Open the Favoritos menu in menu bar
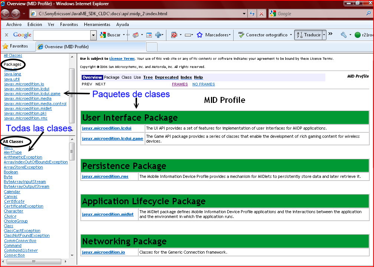Screen dimensions: 374x267 69,24
